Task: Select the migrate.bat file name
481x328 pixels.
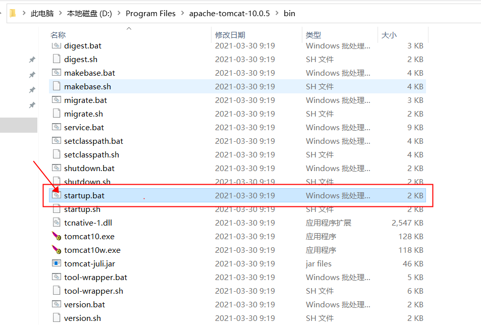Action: click(x=86, y=100)
